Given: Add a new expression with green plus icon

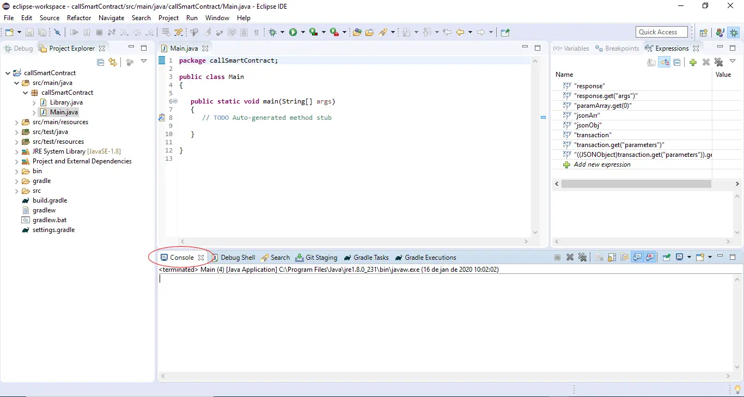Looking at the screenshot, I should [x=693, y=62].
